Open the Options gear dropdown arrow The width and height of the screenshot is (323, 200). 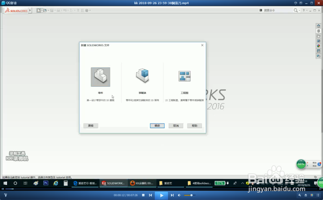(x=90, y=10)
